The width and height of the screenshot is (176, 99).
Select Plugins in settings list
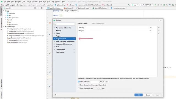58,36
